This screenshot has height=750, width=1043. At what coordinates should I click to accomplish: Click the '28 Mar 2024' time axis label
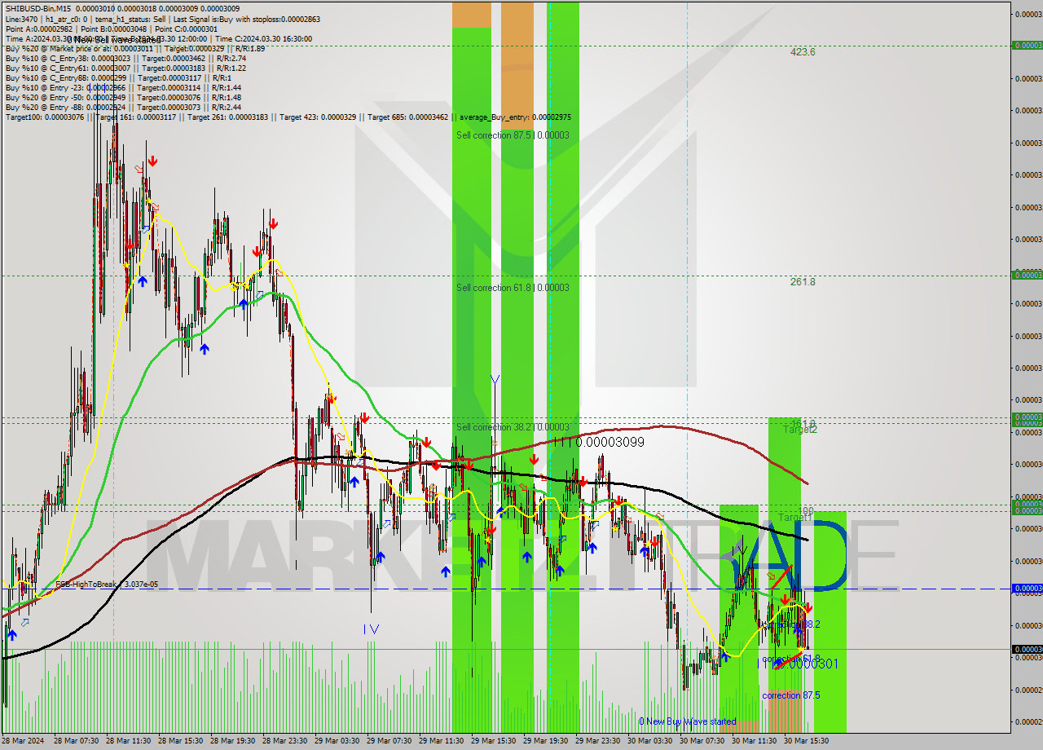tap(24, 741)
